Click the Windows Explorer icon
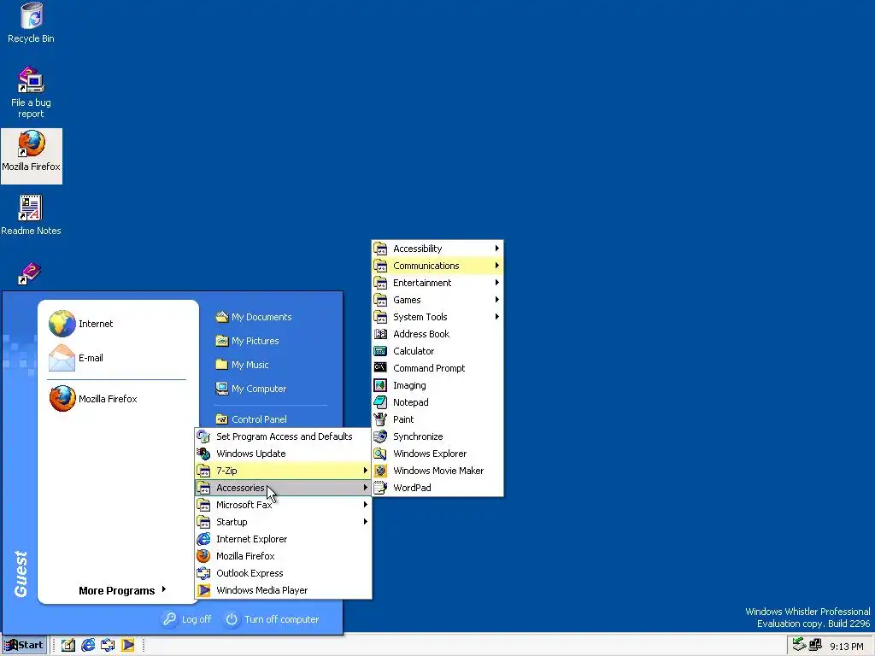875x656 pixels. [x=380, y=454]
